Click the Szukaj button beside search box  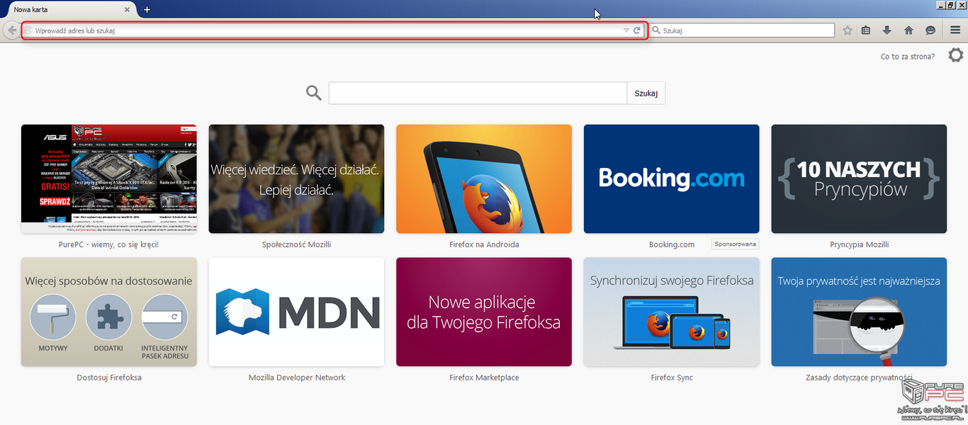coord(646,93)
